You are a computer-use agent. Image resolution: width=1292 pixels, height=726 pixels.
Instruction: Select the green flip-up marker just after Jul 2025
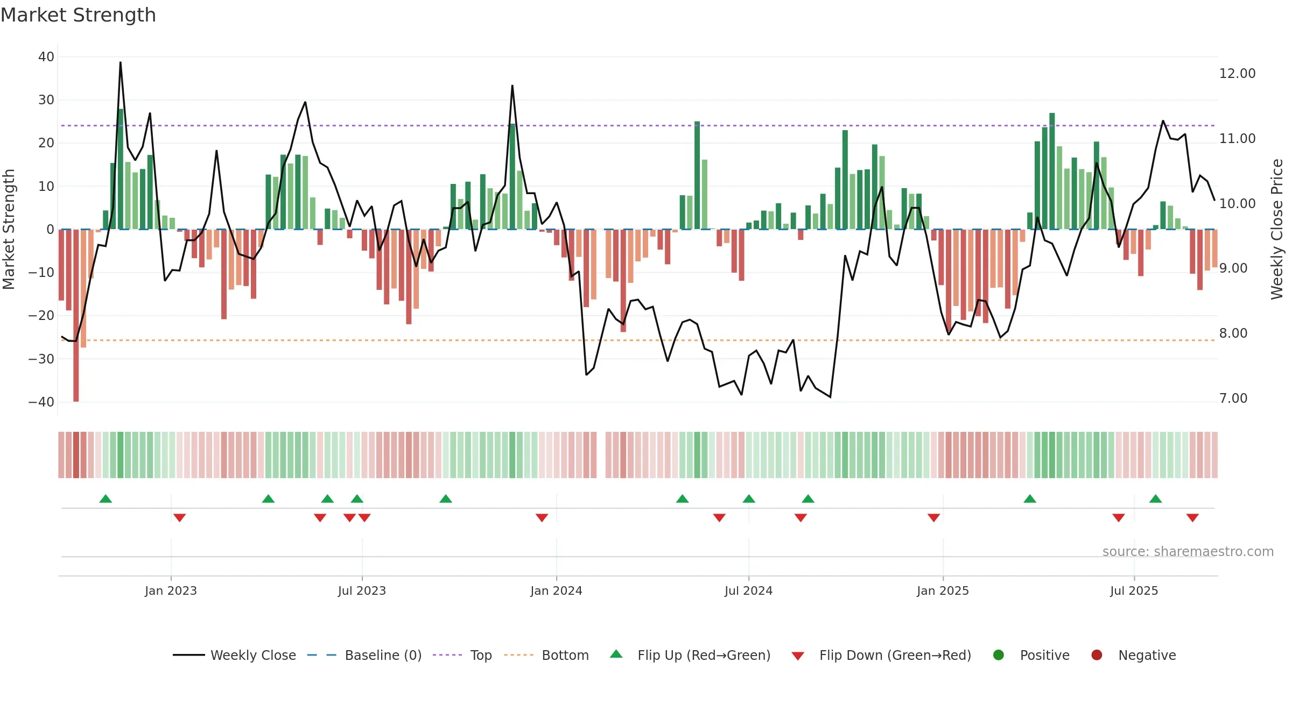coord(1155,499)
